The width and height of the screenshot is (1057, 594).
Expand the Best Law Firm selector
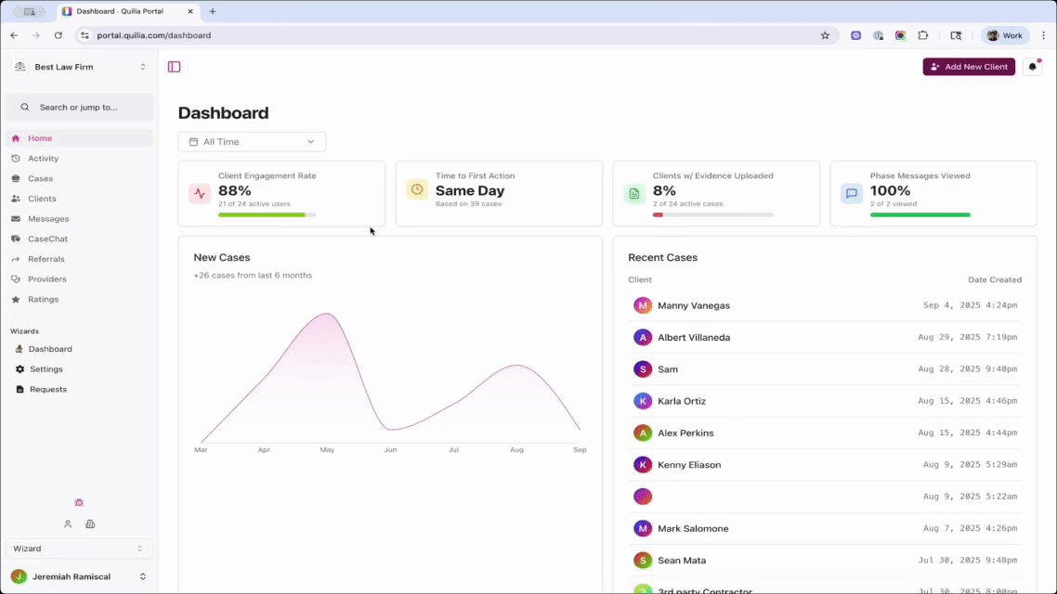(x=79, y=67)
